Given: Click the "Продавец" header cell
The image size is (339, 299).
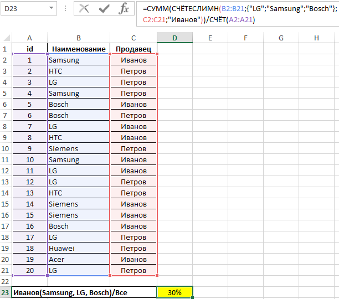Looking at the screenshot, I should 133,49.
